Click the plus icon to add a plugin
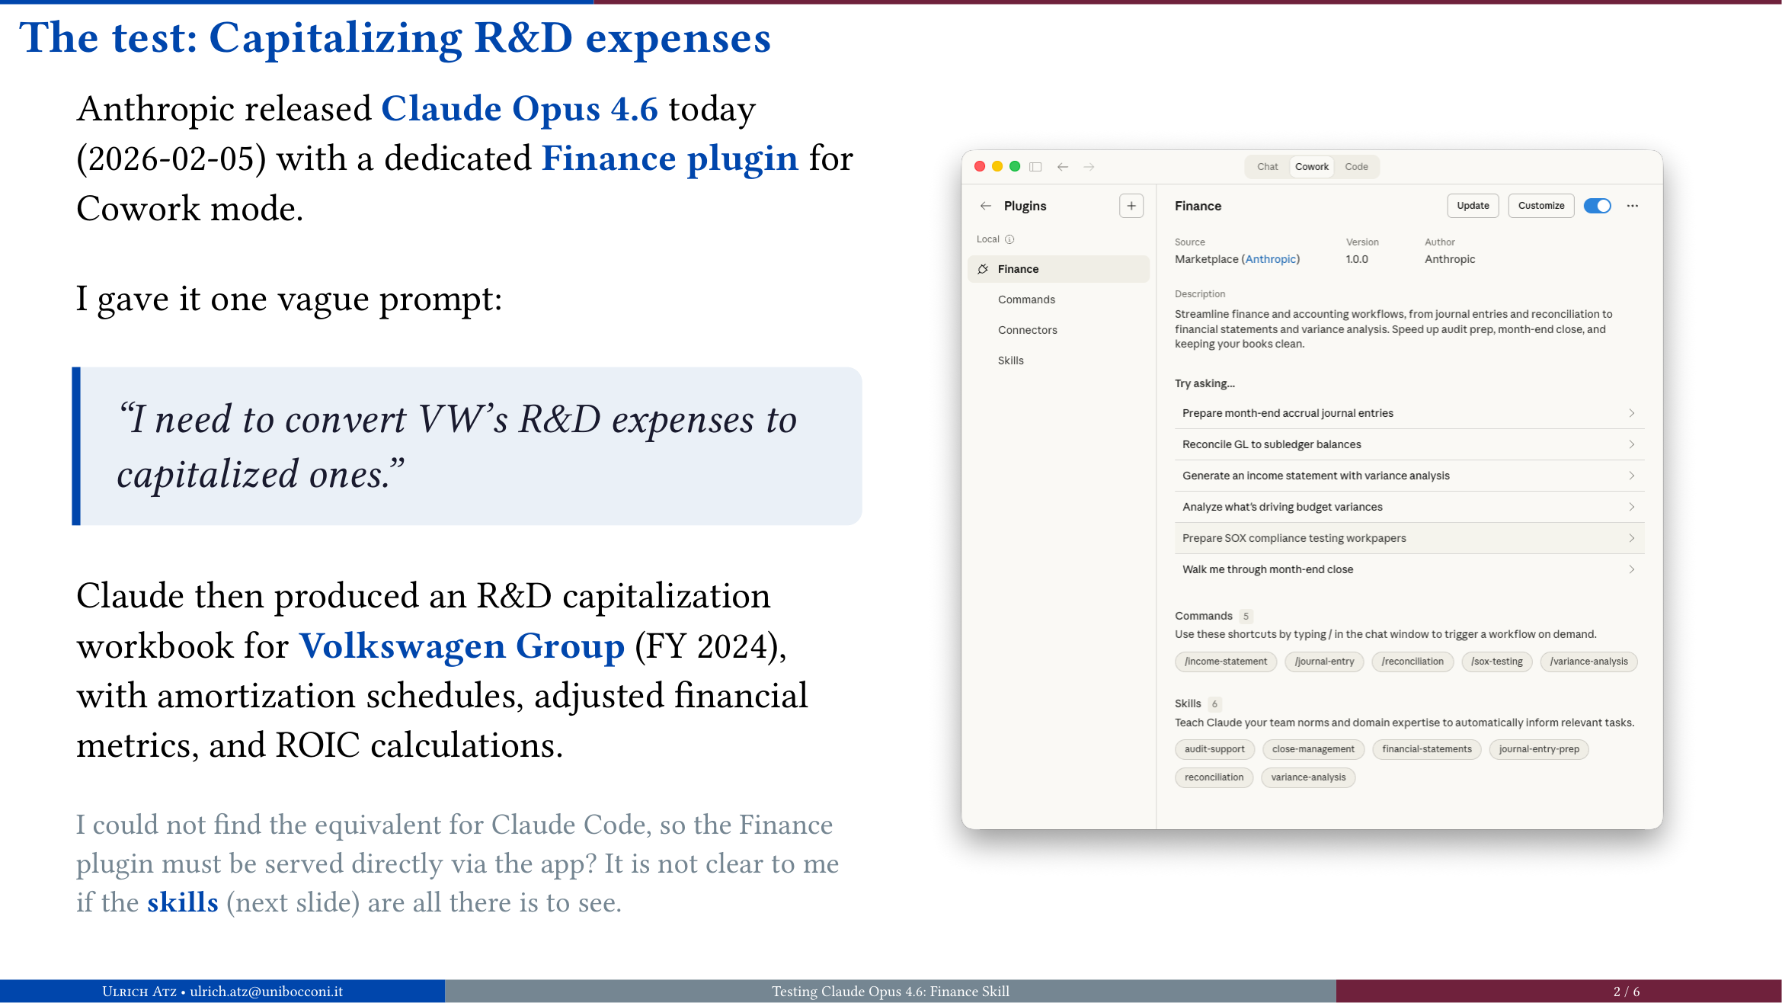The width and height of the screenshot is (1782, 1003). coord(1131,206)
